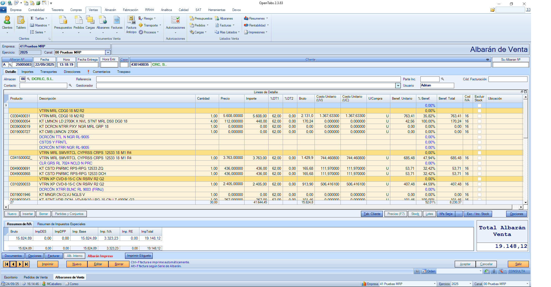Image resolution: width=551 pixels, height=287 pixels.
Task: Expand the Resumenes dropdown menu
Action: coord(257,18)
